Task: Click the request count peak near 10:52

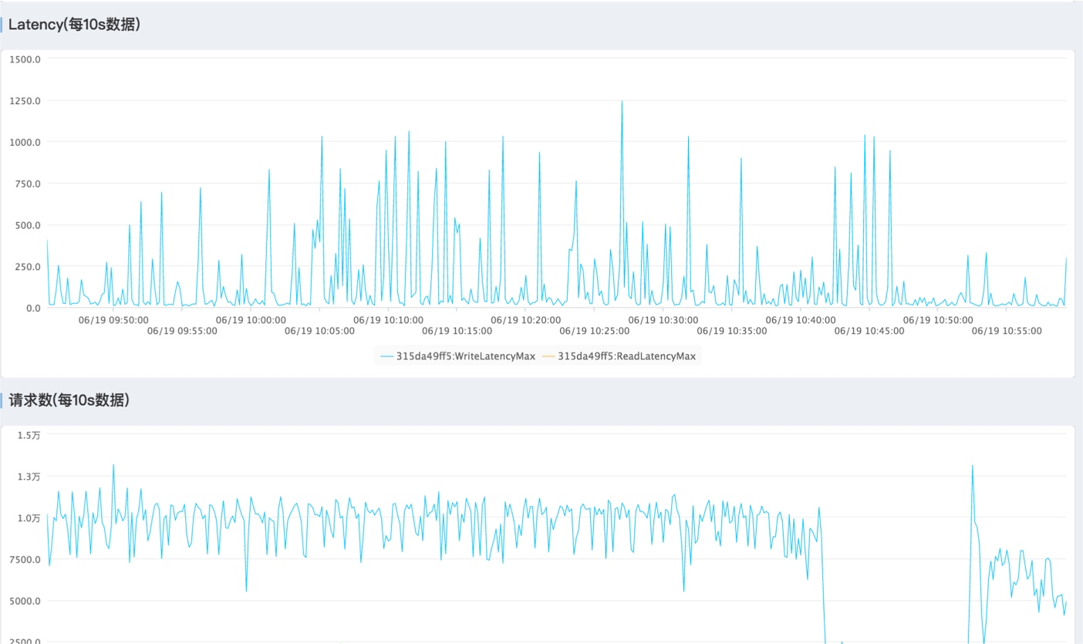Action: 972,466
